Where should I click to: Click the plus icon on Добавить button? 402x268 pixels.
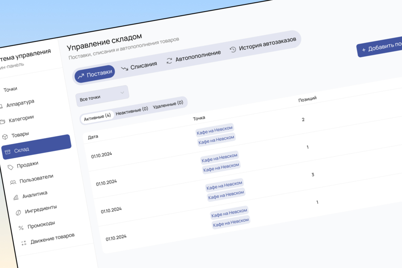click(x=364, y=50)
